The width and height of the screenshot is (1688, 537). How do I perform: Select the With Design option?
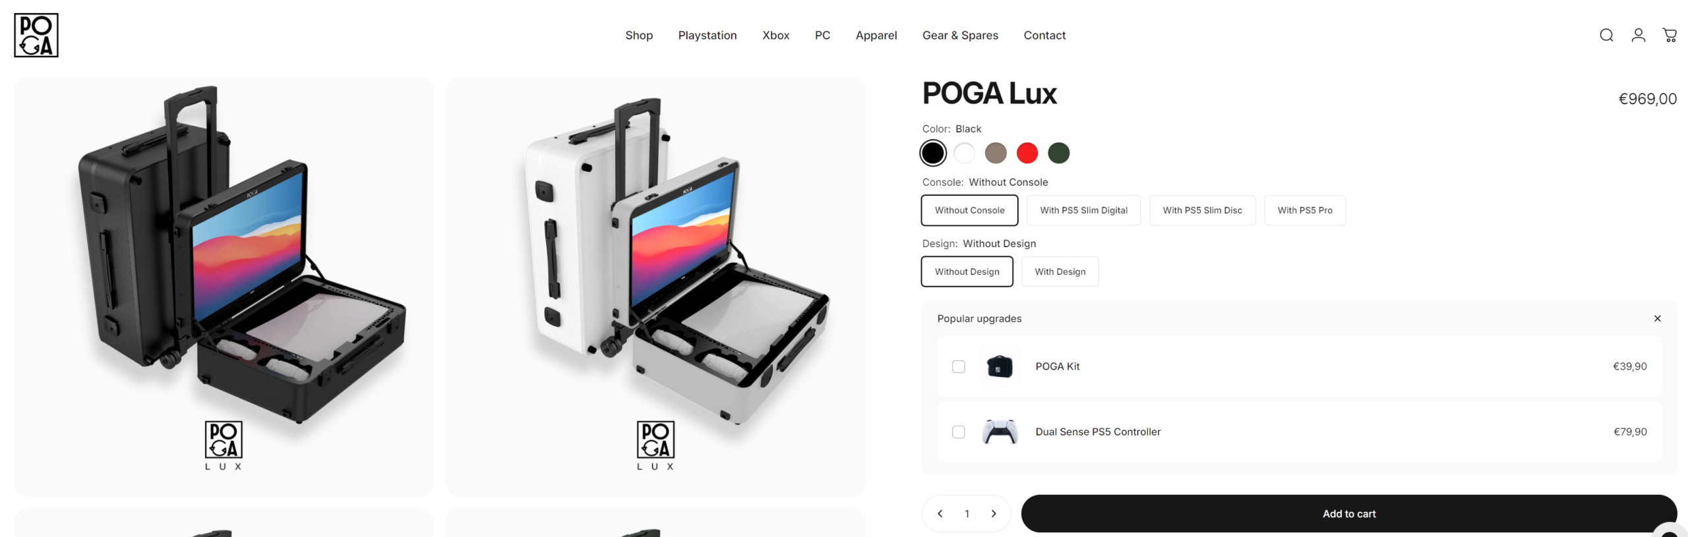click(x=1059, y=272)
